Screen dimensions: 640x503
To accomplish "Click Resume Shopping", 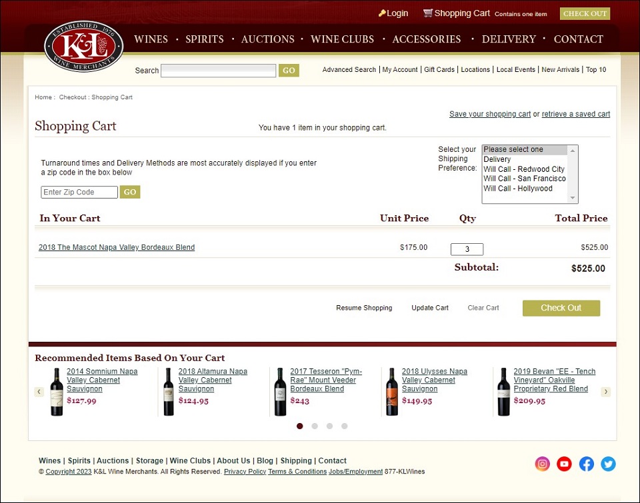I will (x=364, y=308).
